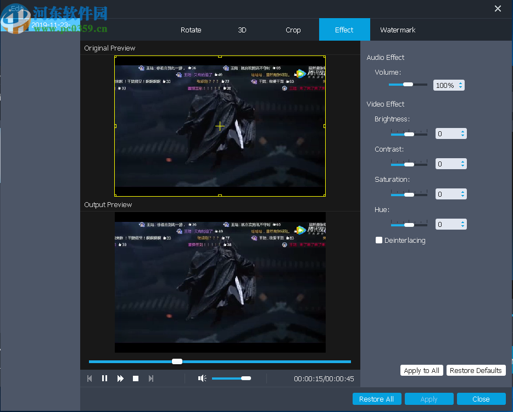
Task: Switch to the Crop tab
Action: click(293, 30)
